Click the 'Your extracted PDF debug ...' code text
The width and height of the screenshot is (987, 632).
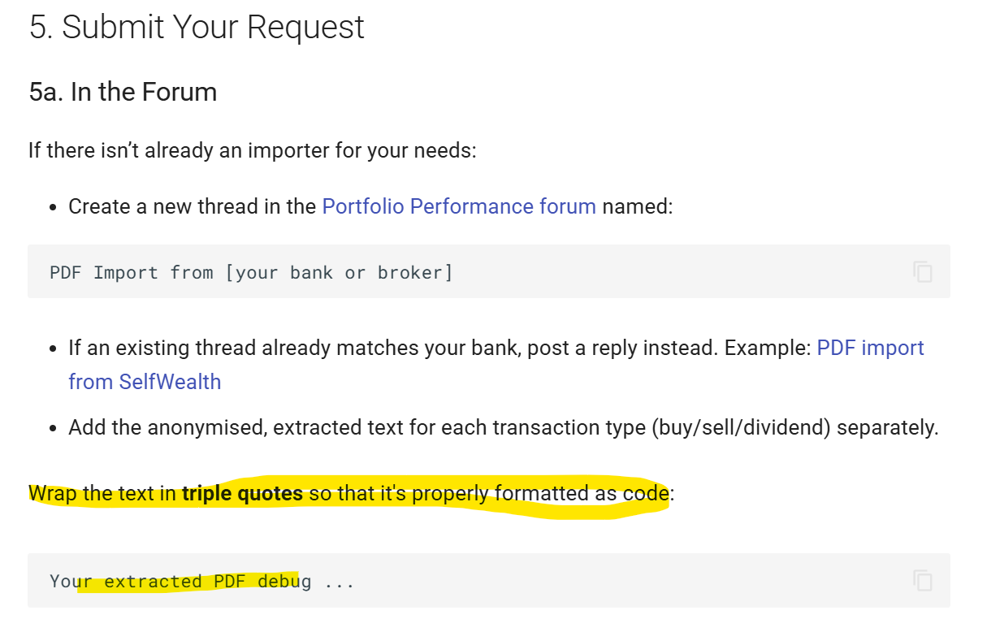[x=201, y=582]
